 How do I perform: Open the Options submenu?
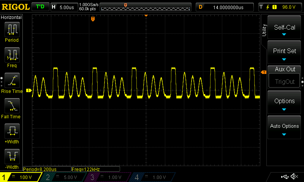pos(284,102)
